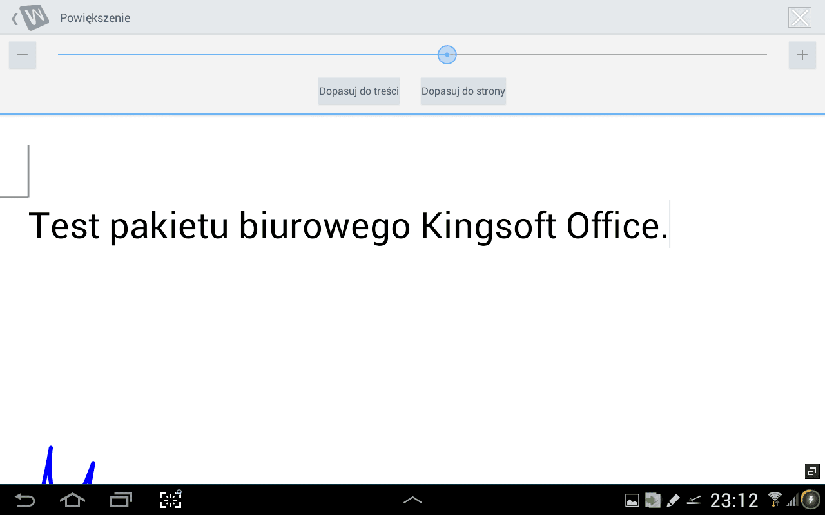Tap the Android home button
This screenshot has height=515, width=825.
[72, 500]
